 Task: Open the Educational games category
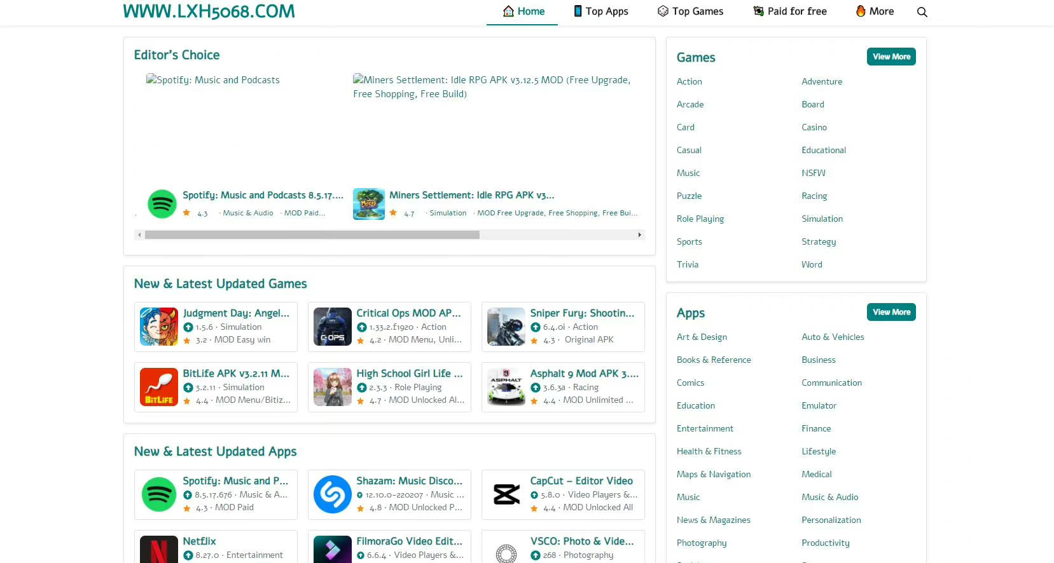tap(824, 150)
